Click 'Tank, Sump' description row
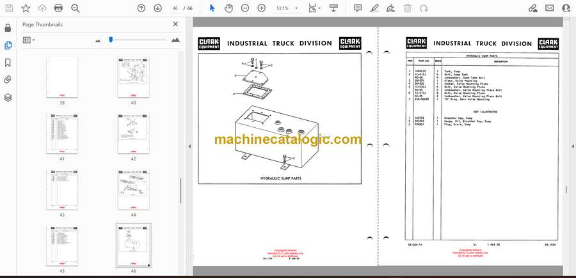 coord(452,71)
